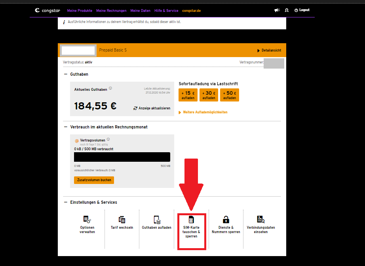Image resolution: width=365 pixels, height=266 pixels.
Task: Refresh balance via Anzeige aktualisieren
Action: 152,108
